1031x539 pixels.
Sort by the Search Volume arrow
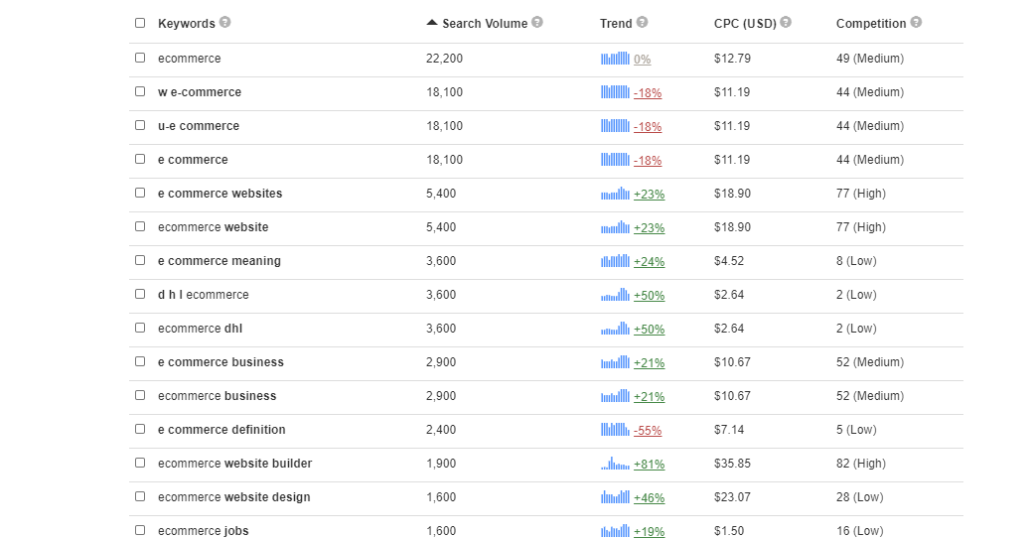coord(431,23)
